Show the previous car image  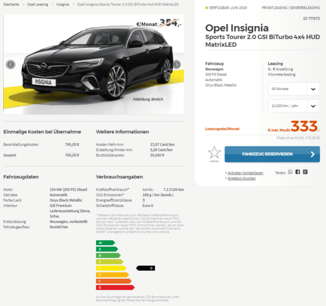(x=11, y=65)
